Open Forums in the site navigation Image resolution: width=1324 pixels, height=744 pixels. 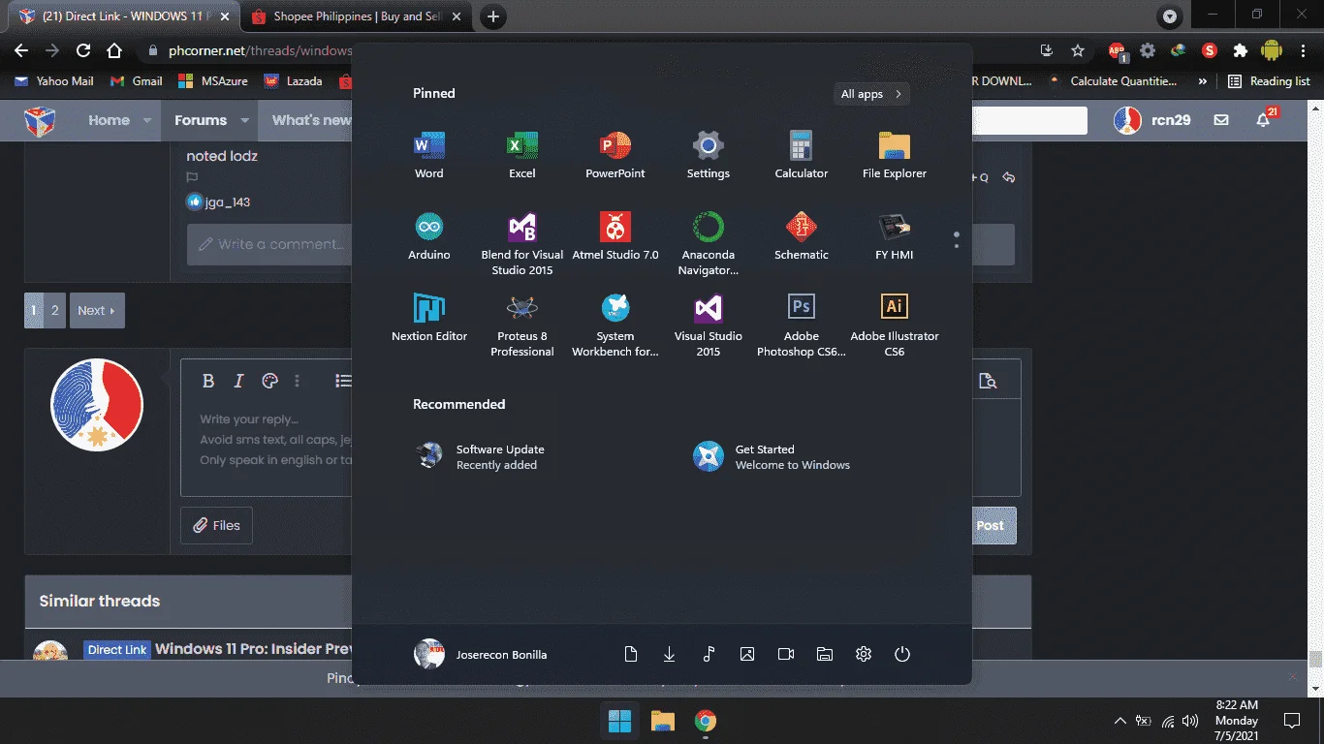201,121
